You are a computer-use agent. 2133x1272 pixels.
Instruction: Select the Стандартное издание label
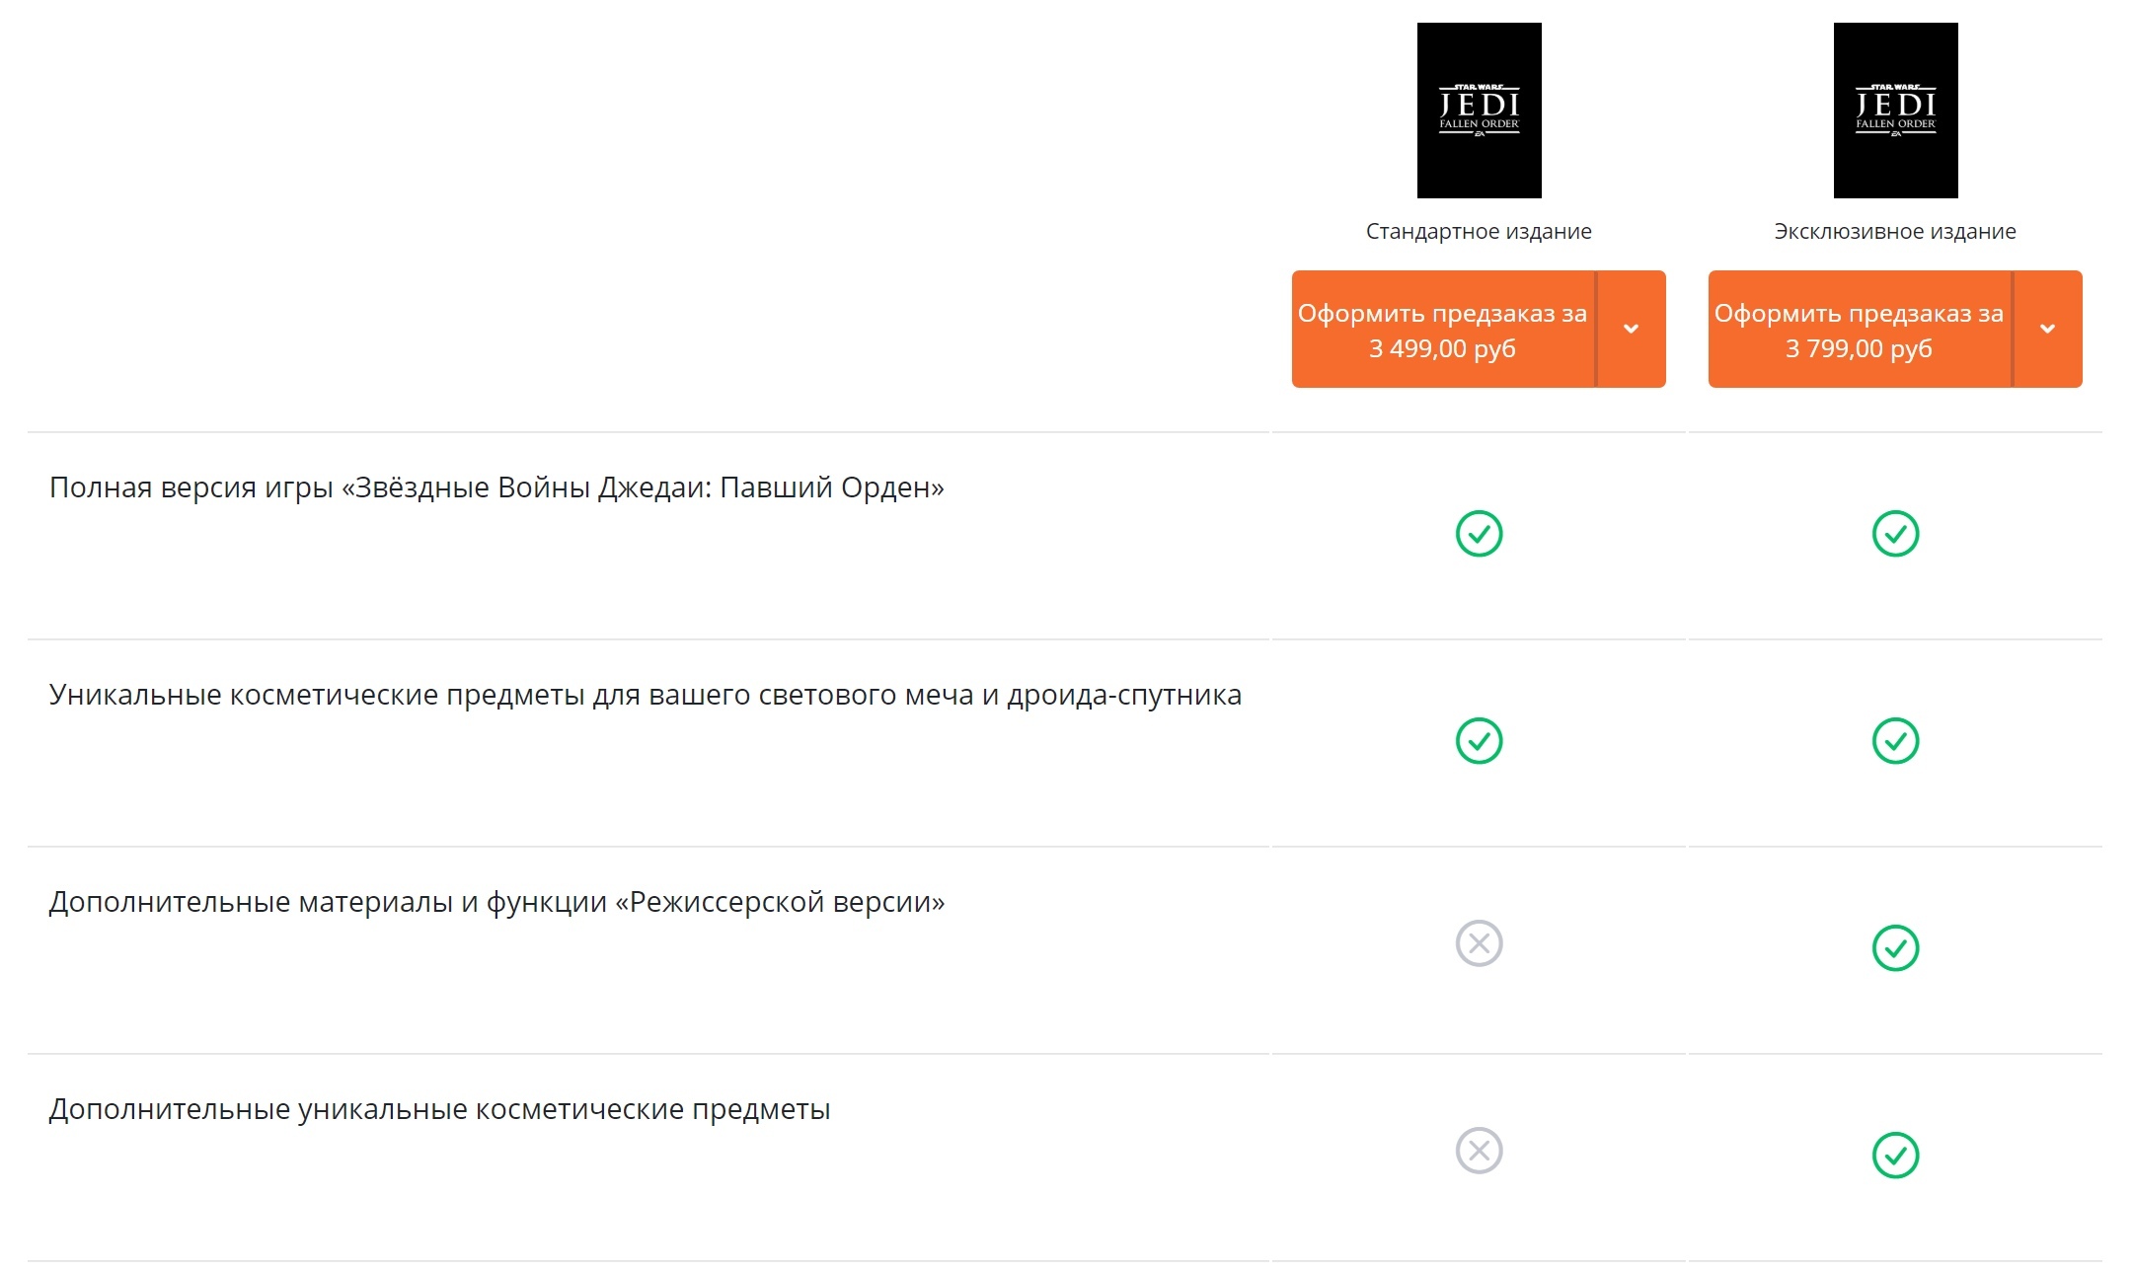(x=1479, y=231)
